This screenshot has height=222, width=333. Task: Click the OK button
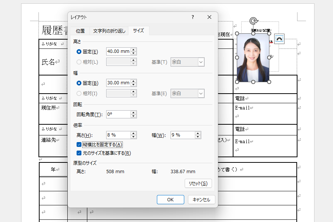pyautogui.click(x=170, y=199)
